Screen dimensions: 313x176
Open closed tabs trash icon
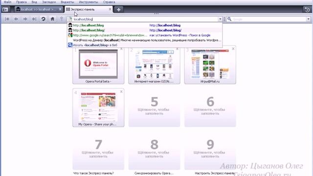[x=307, y=9]
